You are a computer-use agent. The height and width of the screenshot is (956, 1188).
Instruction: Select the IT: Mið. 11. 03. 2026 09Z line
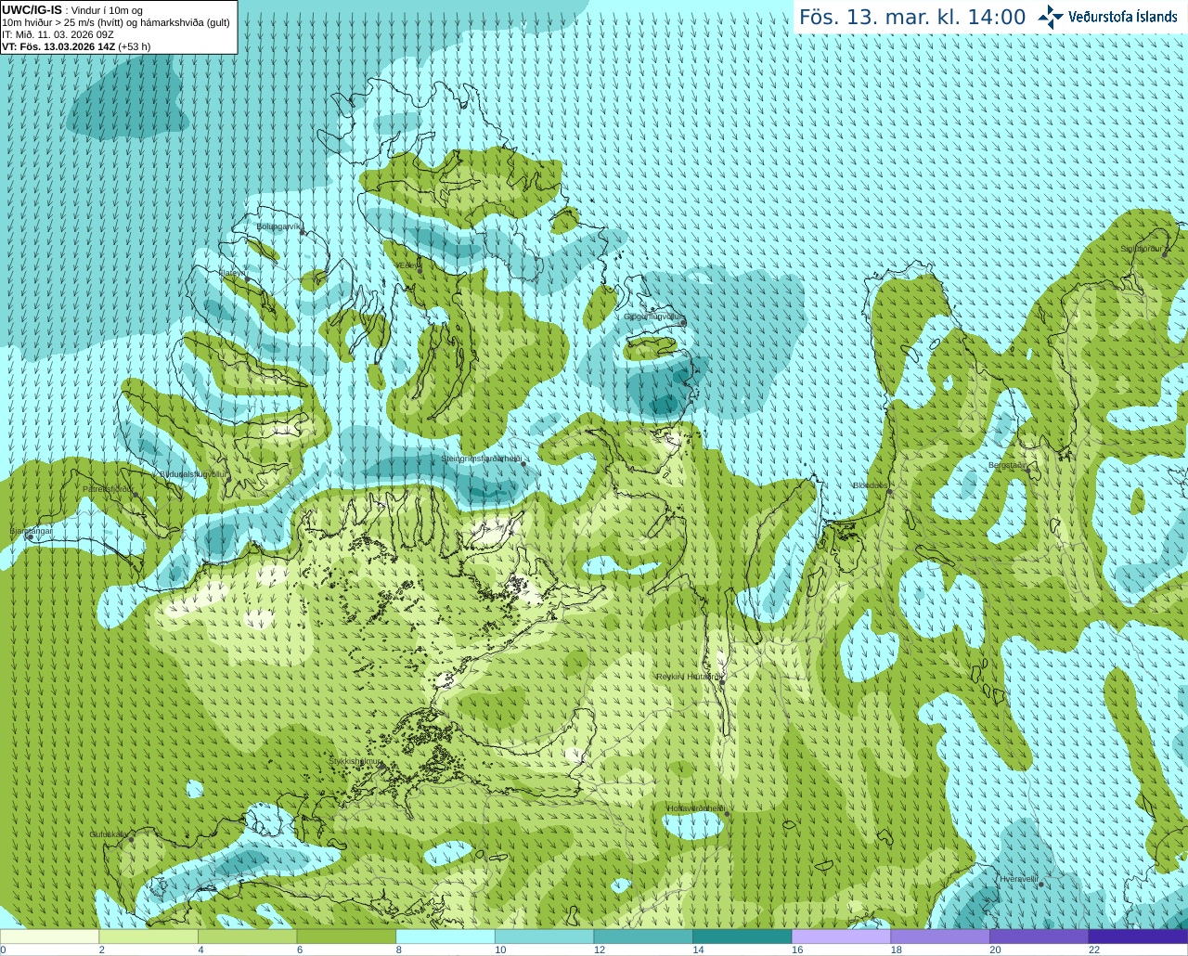click(58, 34)
